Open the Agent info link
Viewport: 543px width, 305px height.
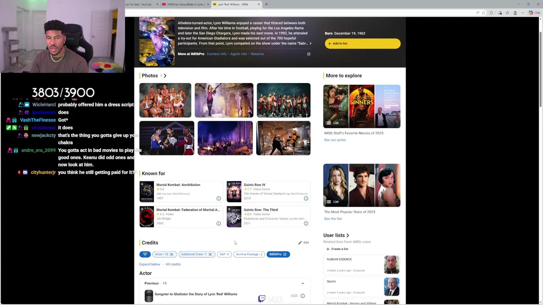pyautogui.click(x=238, y=54)
